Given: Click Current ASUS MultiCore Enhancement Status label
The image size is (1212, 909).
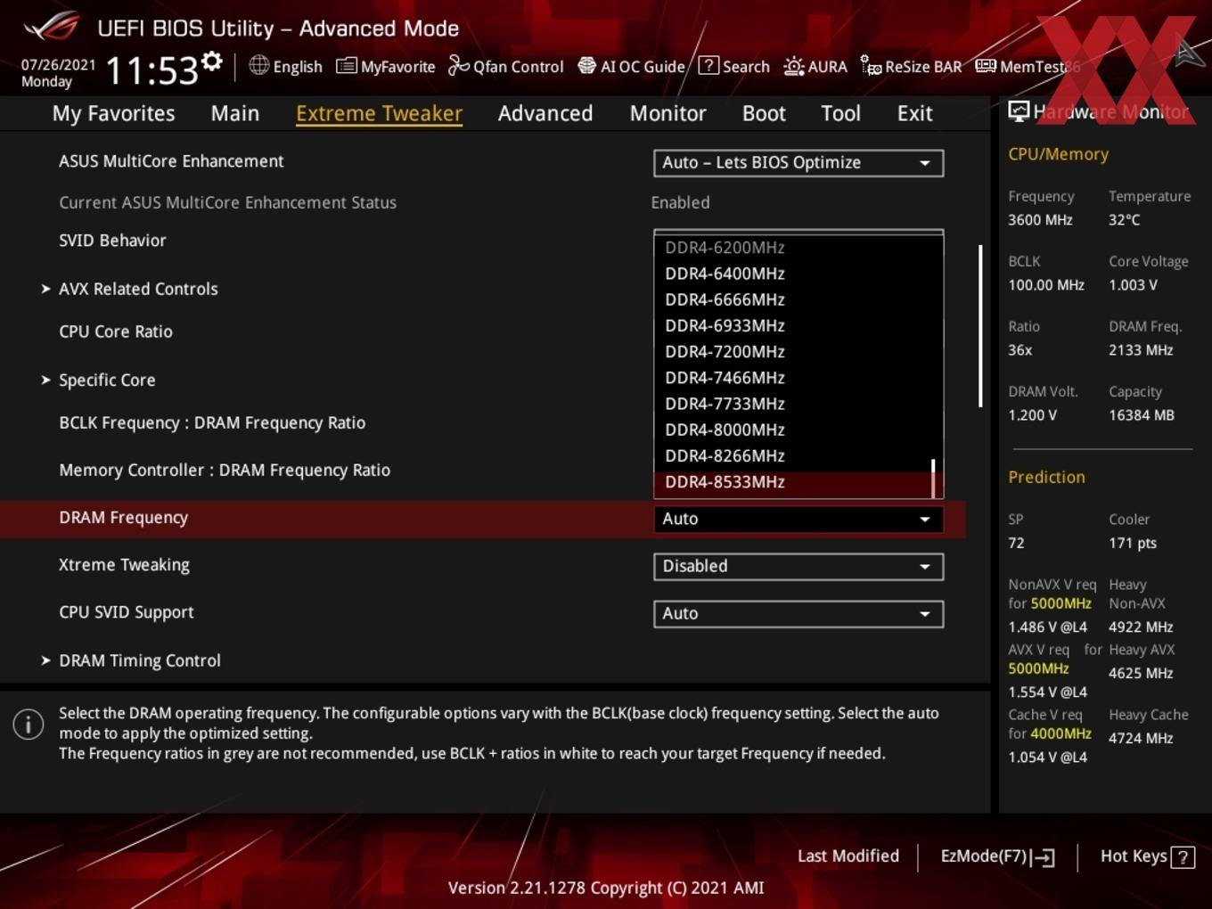Looking at the screenshot, I should pyautogui.click(x=227, y=202).
